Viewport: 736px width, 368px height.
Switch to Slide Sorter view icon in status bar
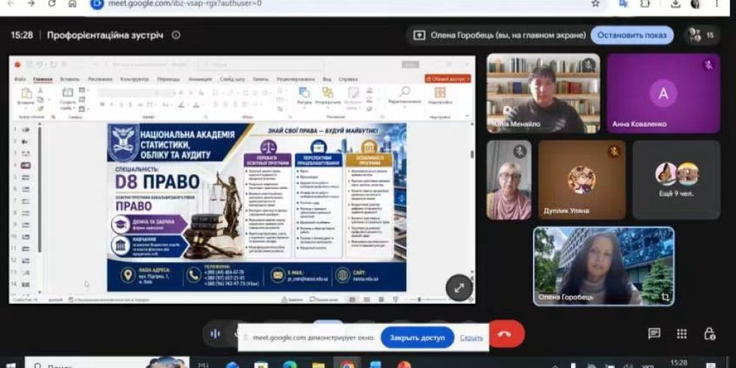[367, 300]
